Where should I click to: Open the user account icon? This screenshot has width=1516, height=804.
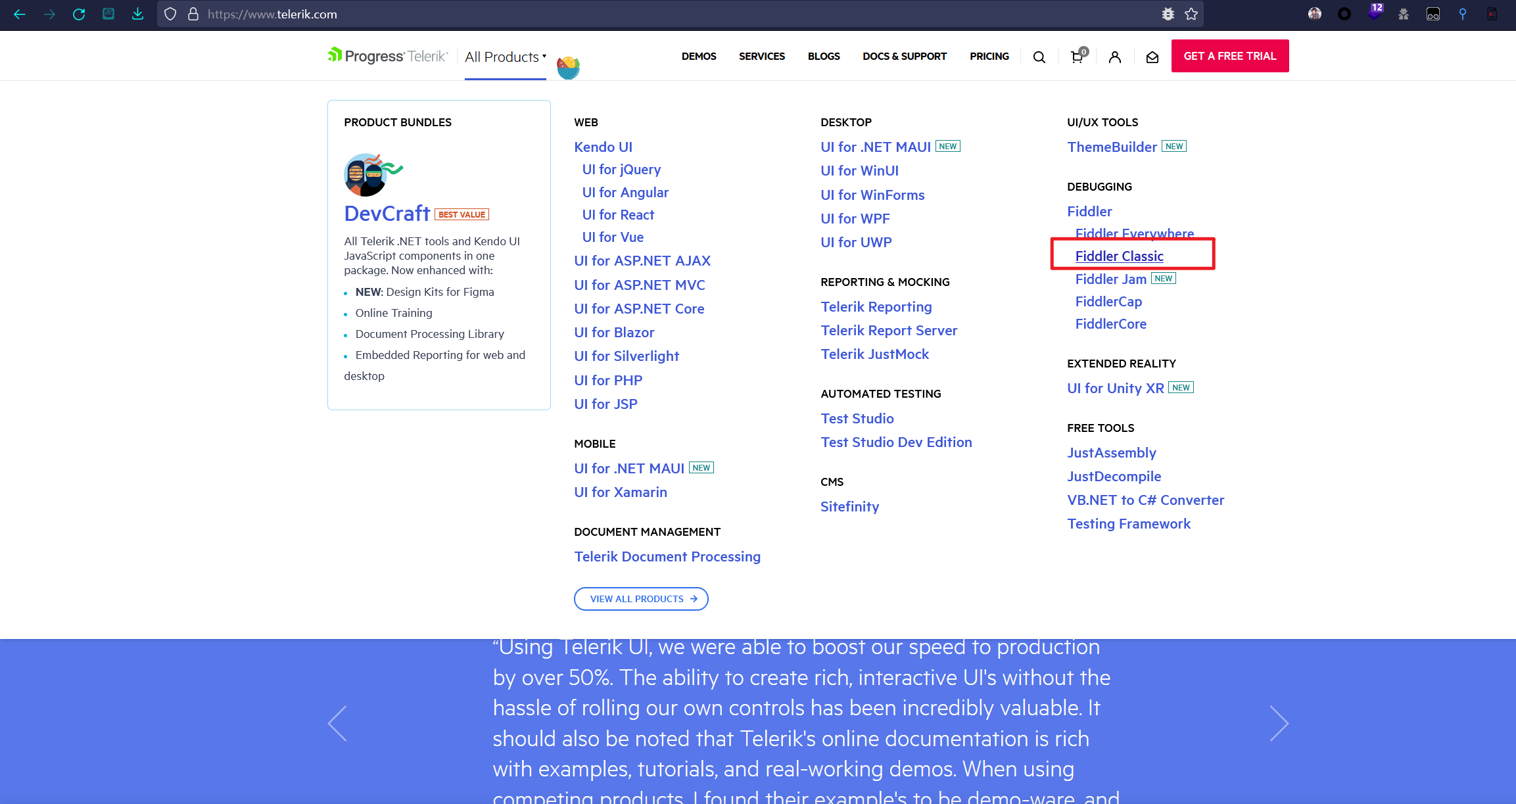pos(1115,57)
